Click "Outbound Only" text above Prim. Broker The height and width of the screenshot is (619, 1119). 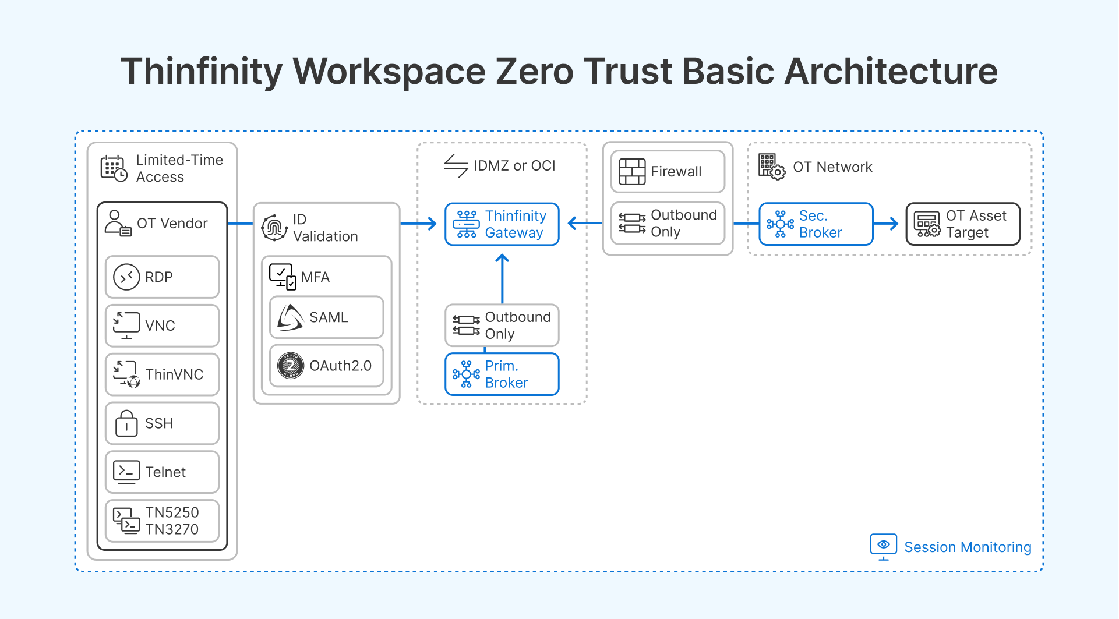[517, 326]
